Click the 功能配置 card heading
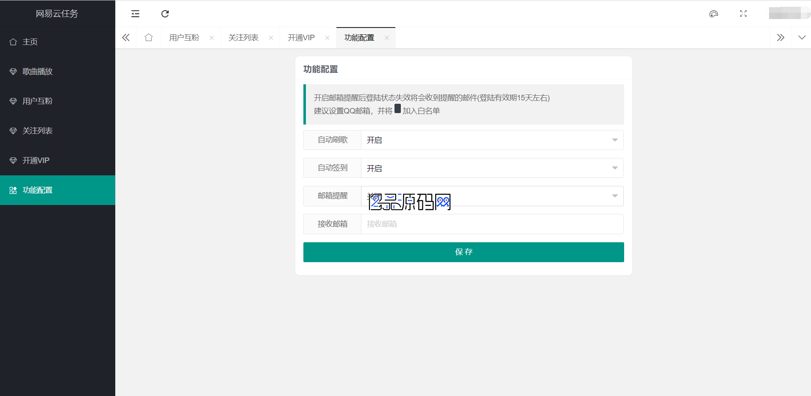 pyautogui.click(x=321, y=69)
